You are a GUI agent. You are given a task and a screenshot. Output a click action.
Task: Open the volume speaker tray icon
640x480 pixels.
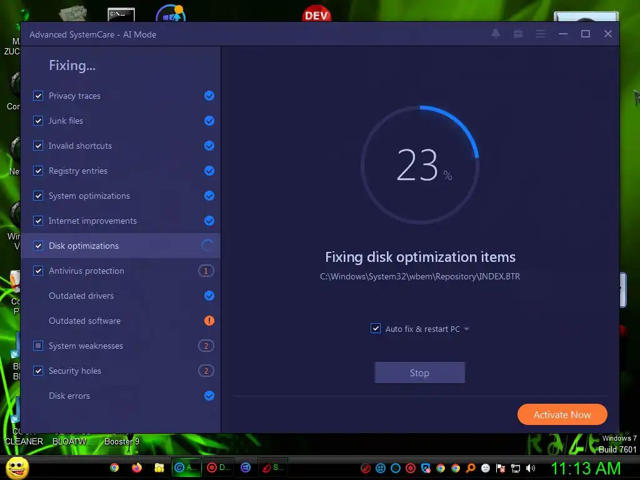coord(531,468)
